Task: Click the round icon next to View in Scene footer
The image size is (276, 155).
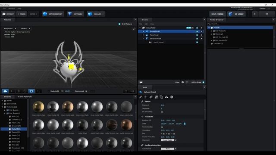Action: (182, 82)
